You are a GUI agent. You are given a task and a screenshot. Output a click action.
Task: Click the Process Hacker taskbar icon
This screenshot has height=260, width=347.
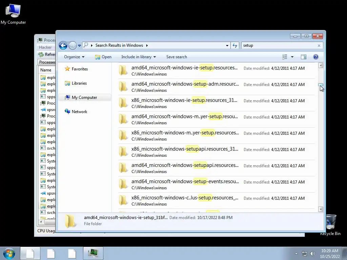click(x=93, y=253)
